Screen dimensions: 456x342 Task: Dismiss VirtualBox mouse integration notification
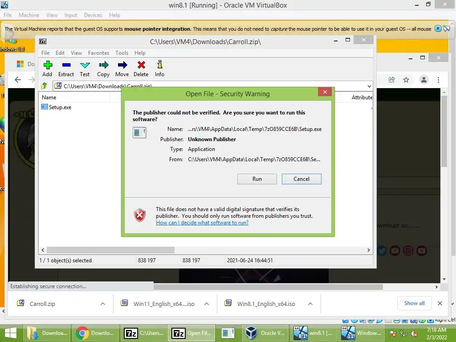tap(438, 28)
